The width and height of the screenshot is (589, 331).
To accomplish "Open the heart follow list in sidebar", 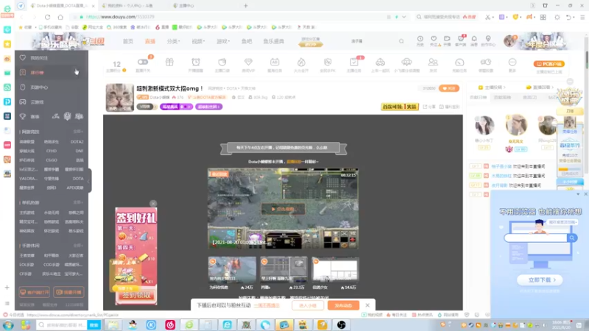I will click(23, 58).
